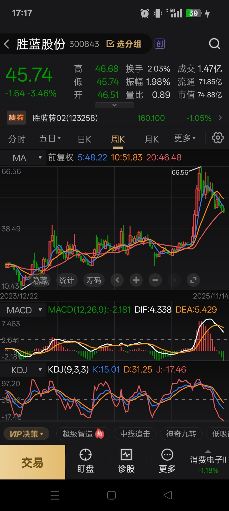
Task: Select the 神奇九转 indicator chip
Action: pos(181,434)
